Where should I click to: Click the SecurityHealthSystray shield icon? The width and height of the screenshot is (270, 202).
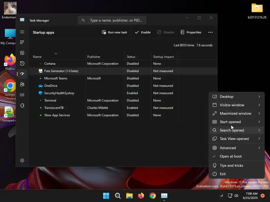(x=40, y=93)
